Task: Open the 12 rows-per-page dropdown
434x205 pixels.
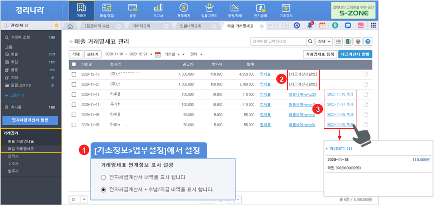Action: coord(78,199)
